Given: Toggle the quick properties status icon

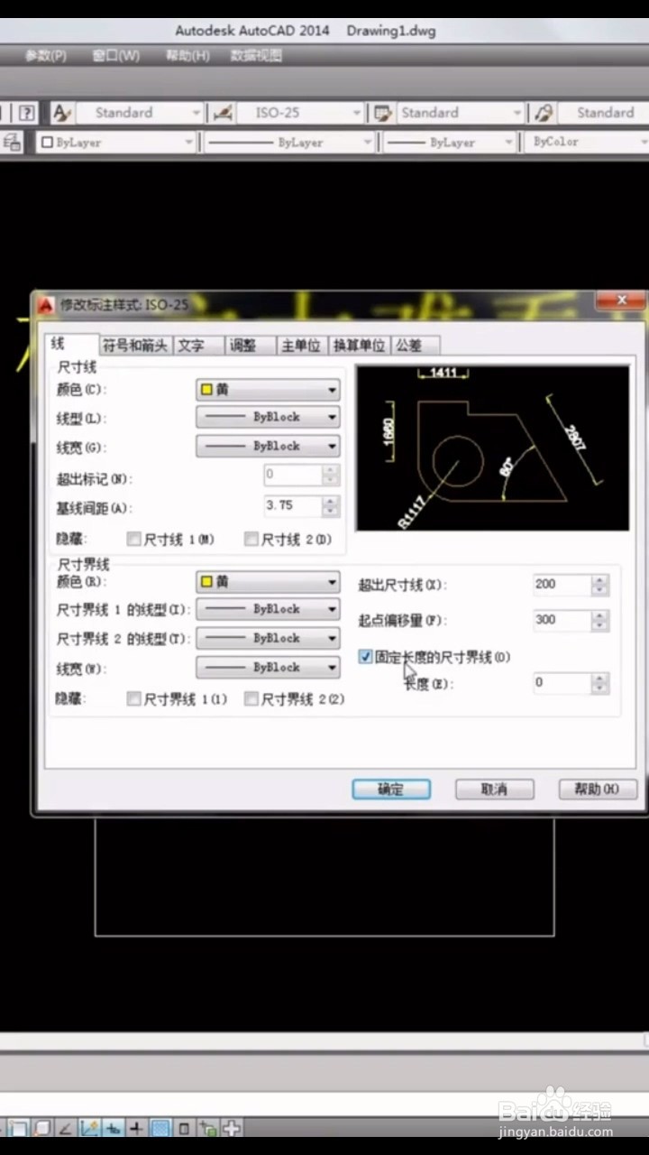Looking at the screenshot, I should [x=184, y=1128].
